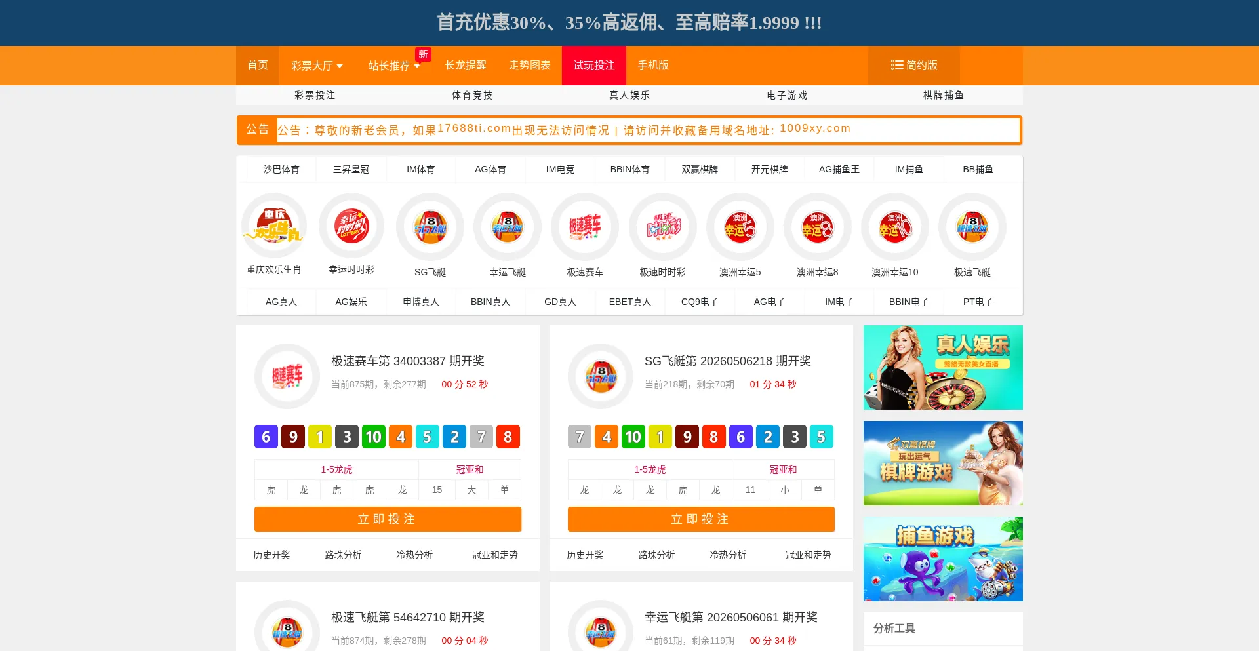Click the green number 10 ball in 极速赛车 results
Viewport: 1259px width, 651px height.
(x=374, y=437)
